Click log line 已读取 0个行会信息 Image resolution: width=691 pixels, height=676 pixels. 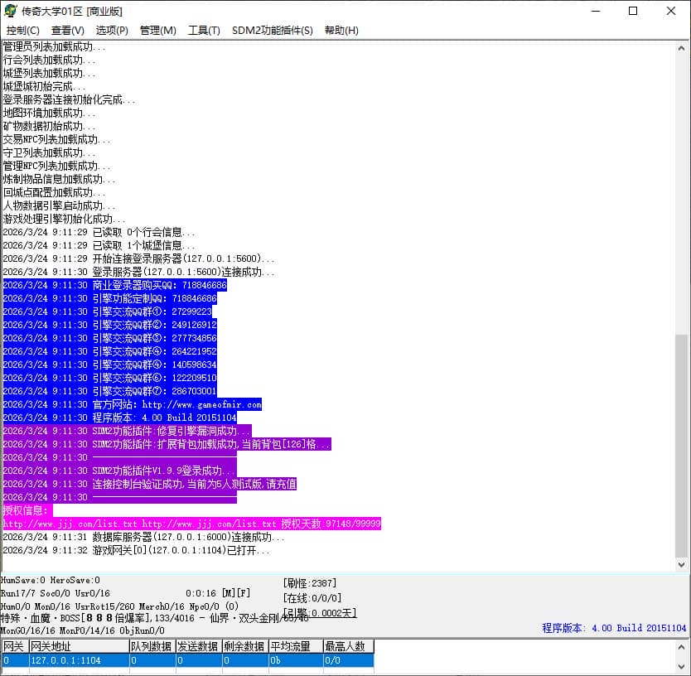click(x=99, y=232)
